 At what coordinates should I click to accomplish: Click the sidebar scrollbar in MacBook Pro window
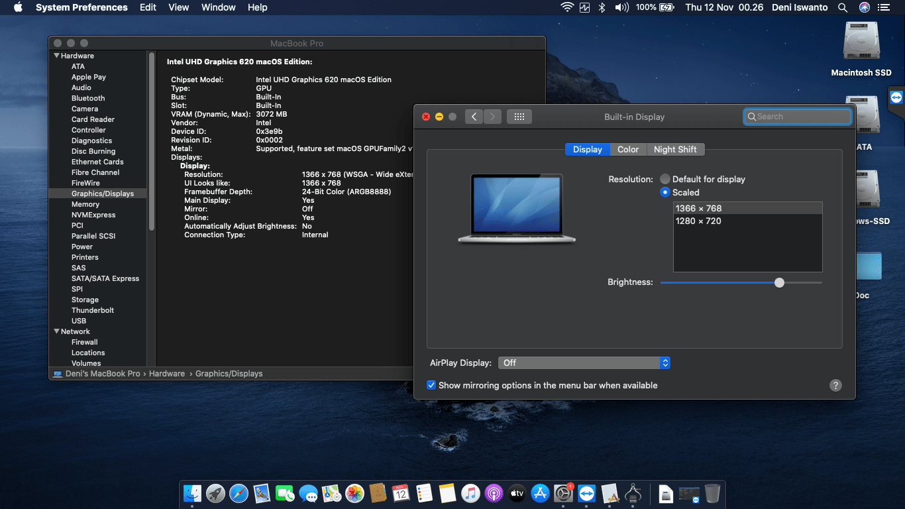pos(152,142)
